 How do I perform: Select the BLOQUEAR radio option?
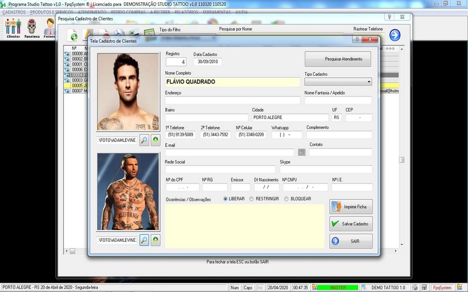(x=286, y=199)
